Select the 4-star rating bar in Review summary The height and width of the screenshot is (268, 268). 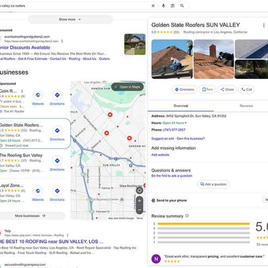(204, 228)
